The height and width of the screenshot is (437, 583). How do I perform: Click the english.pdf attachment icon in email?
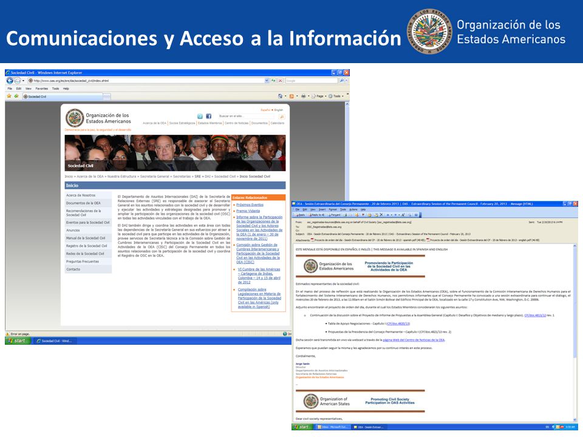point(428,240)
